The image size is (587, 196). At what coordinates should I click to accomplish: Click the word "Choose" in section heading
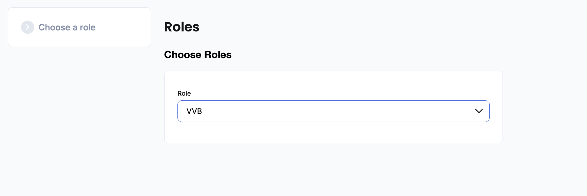(x=183, y=55)
